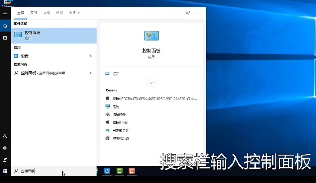Viewport: 316px width, 183px height.
Task: Open the Settings gear in the left sidebar
Action: coord(5,148)
